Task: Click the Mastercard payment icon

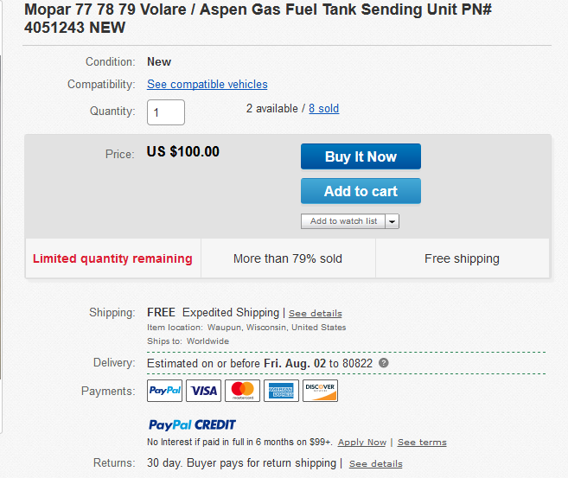Action: tap(242, 391)
